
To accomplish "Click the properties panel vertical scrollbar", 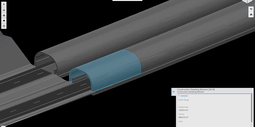I will [252, 105].
